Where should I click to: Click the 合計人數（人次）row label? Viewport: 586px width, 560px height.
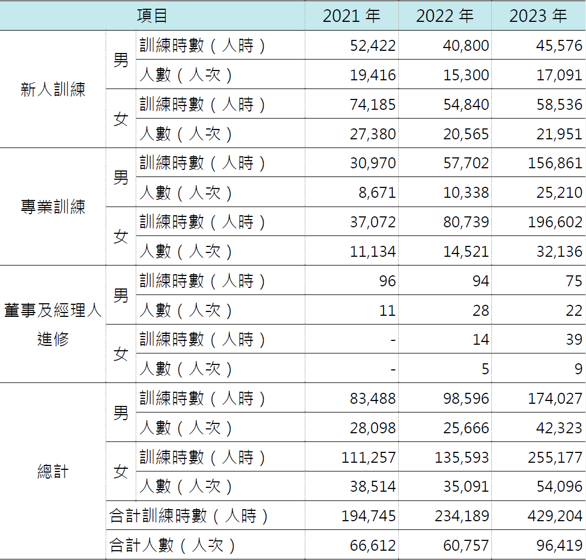click(x=173, y=545)
